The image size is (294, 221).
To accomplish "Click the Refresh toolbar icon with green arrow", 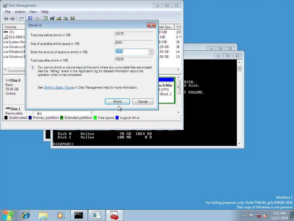I will pos(46,18).
